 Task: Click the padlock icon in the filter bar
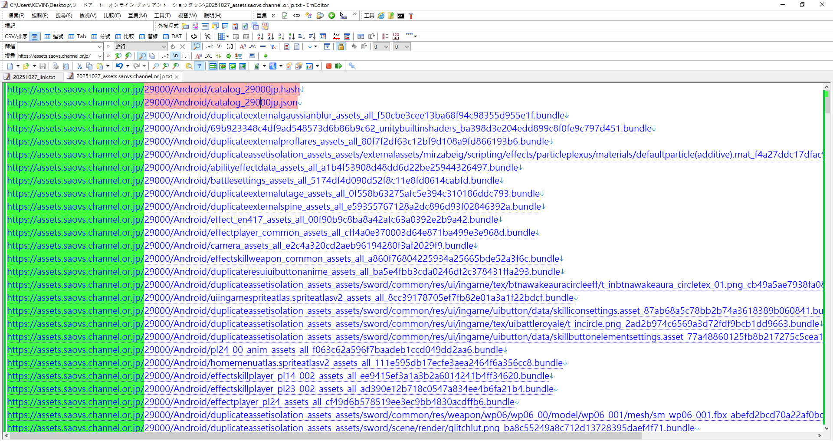click(341, 46)
